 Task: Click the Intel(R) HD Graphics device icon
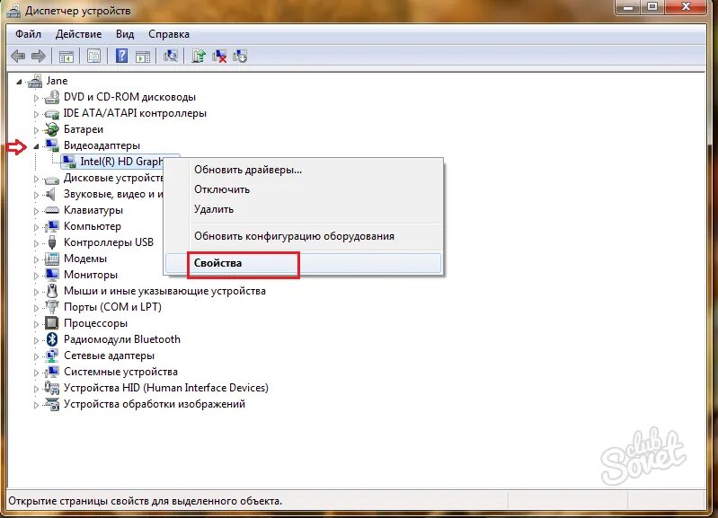pos(68,162)
